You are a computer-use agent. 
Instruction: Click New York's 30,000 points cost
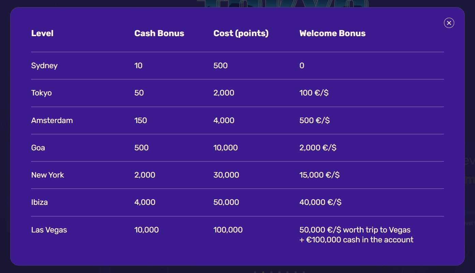click(x=226, y=175)
